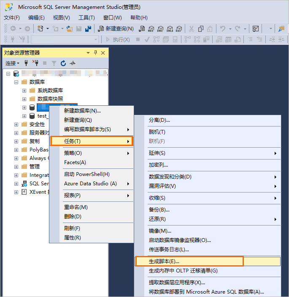289x297 pixels.
Task: Click the Find in Files icon at toolbar right
Action: click(x=281, y=29)
